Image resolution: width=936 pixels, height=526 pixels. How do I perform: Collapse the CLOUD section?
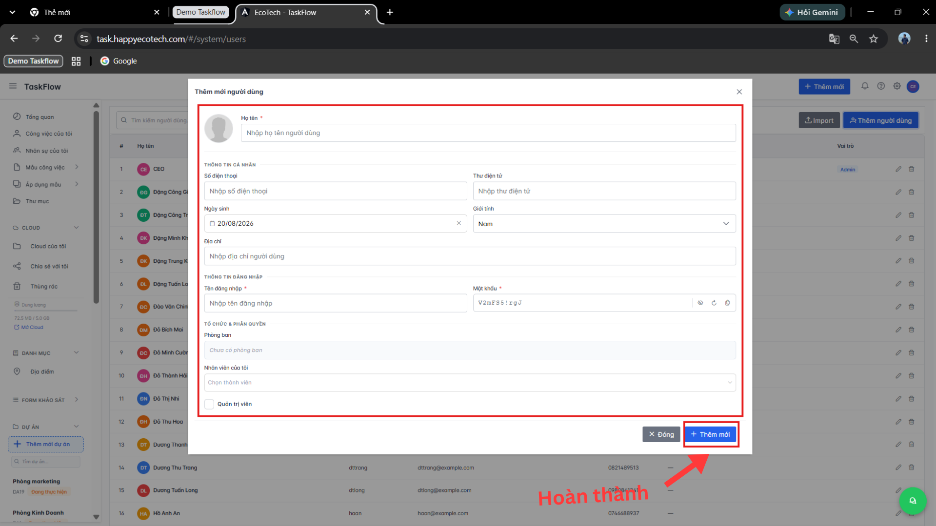pos(76,228)
